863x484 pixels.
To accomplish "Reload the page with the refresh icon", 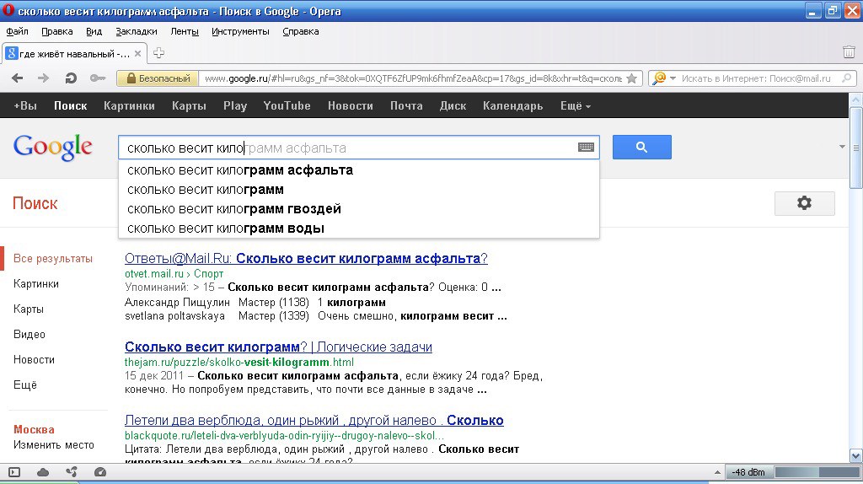I will tap(71, 78).
